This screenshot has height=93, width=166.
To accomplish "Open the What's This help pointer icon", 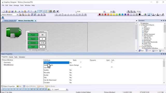I will tap(58, 11).
